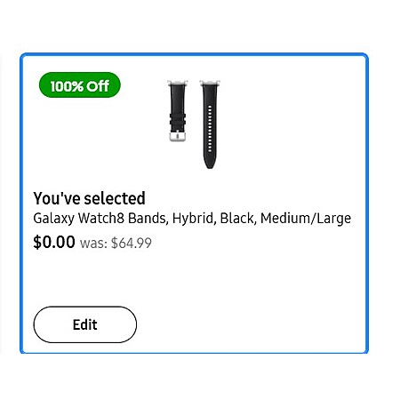The height and width of the screenshot is (400, 400).
Task: Click the blue selected card border
Action: point(194,54)
